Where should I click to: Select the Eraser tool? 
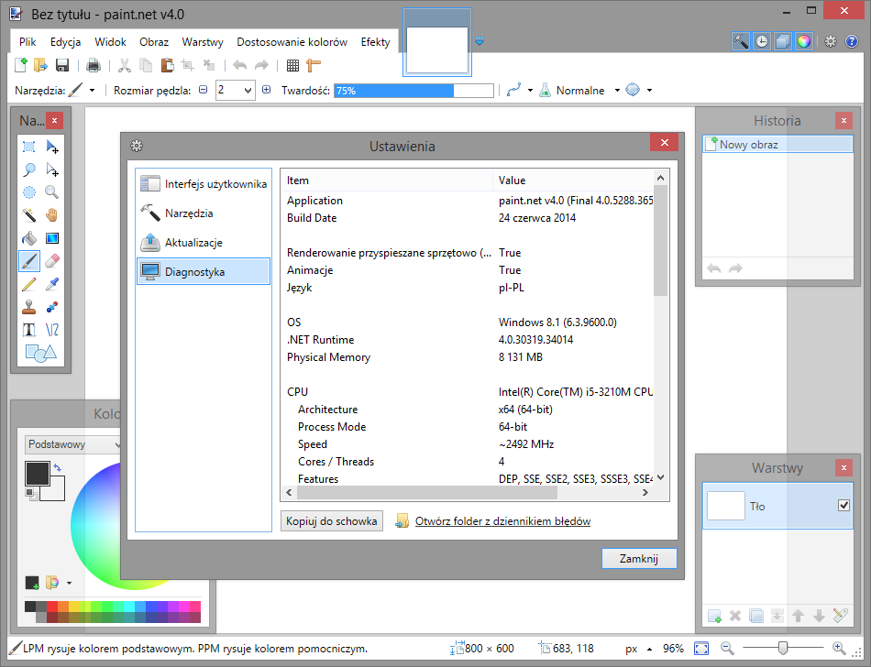(x=52, y=261)
